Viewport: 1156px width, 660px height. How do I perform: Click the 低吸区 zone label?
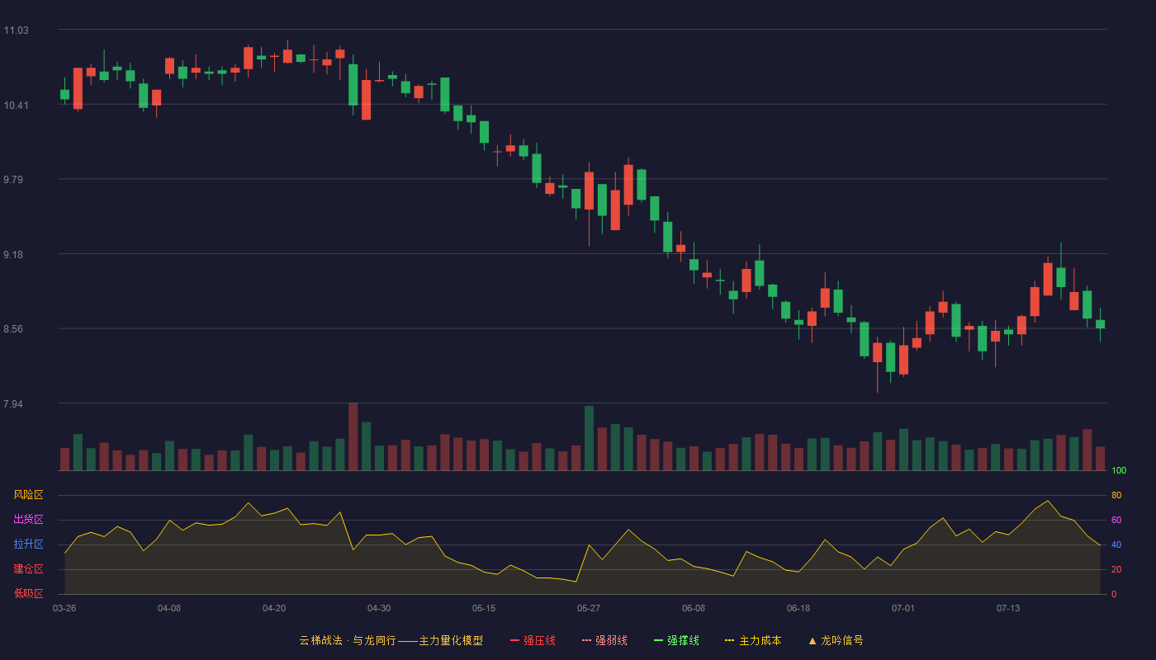[x=28, y=593]
